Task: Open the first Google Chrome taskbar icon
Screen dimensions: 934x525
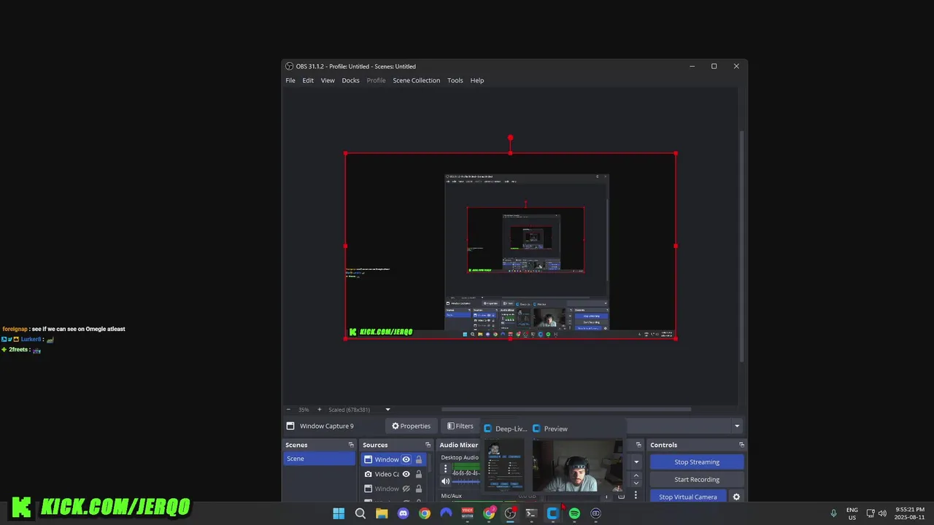Action: (x=425, y=513)
